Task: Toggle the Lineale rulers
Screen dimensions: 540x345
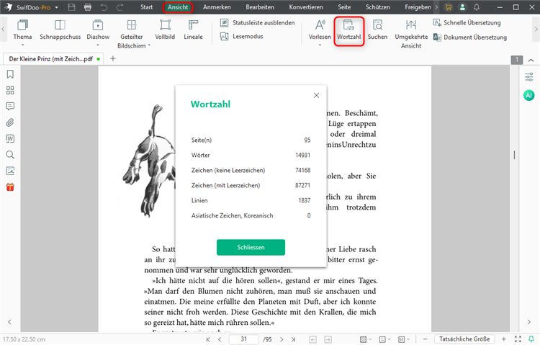Action: (x=193, y=30)
